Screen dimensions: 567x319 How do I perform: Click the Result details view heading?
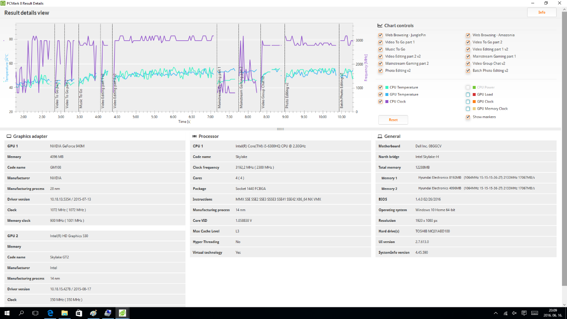pyautogui.click(x=27, y=13)
